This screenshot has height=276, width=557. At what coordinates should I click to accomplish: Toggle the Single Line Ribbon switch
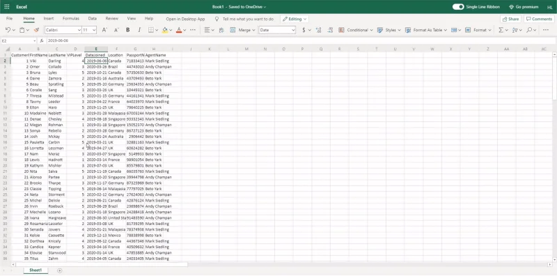(x=458, y=7)
